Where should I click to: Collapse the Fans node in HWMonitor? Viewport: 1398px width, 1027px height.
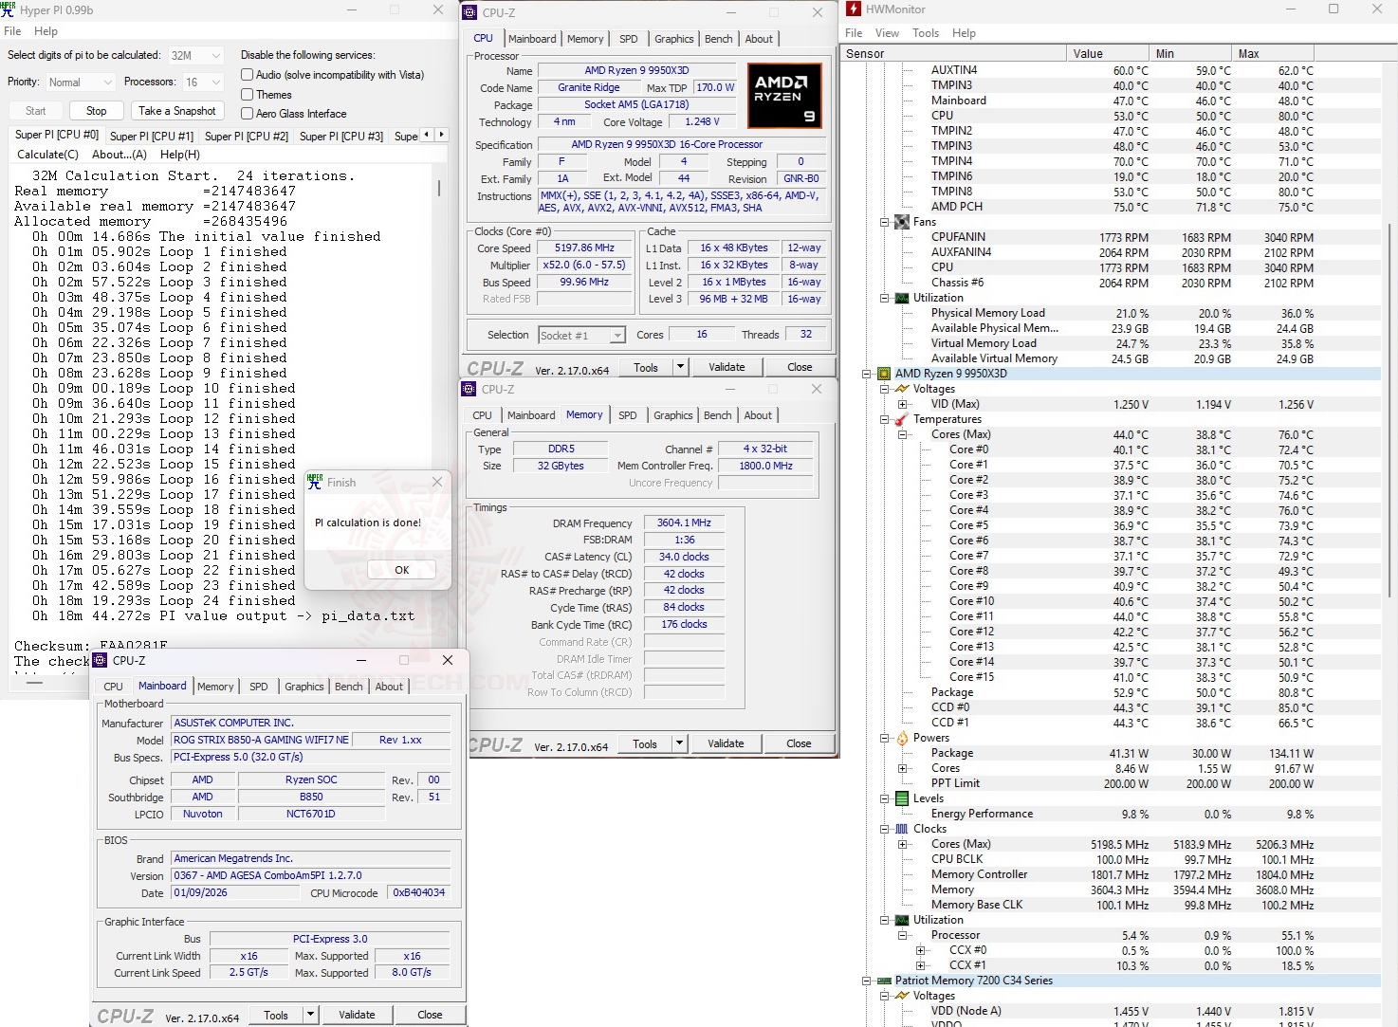[884, 222]
